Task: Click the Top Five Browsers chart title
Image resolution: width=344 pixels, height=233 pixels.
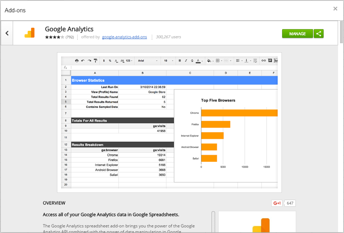Action: pos(218,100)
